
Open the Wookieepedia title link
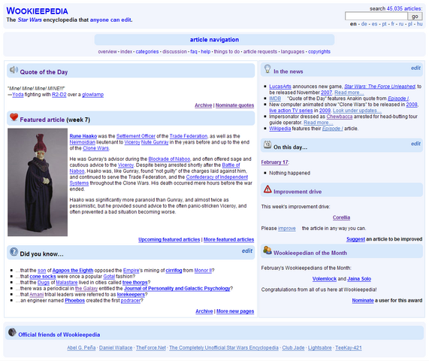click(x=38, y=11)
